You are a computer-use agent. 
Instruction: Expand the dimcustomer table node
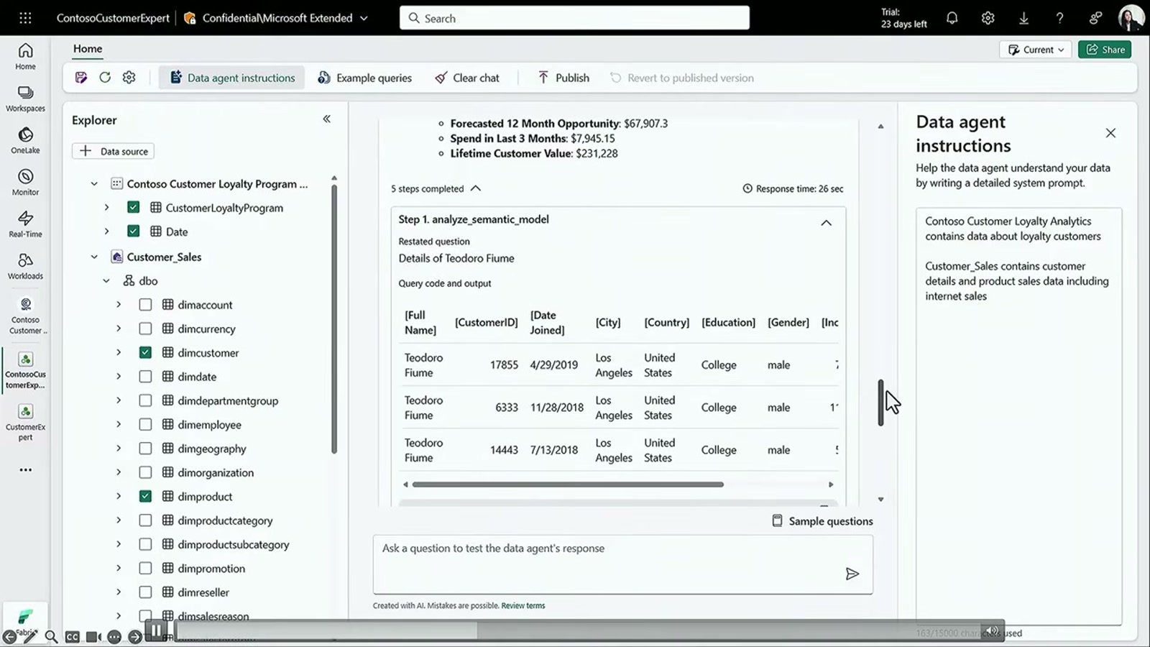tap(119, 352)
